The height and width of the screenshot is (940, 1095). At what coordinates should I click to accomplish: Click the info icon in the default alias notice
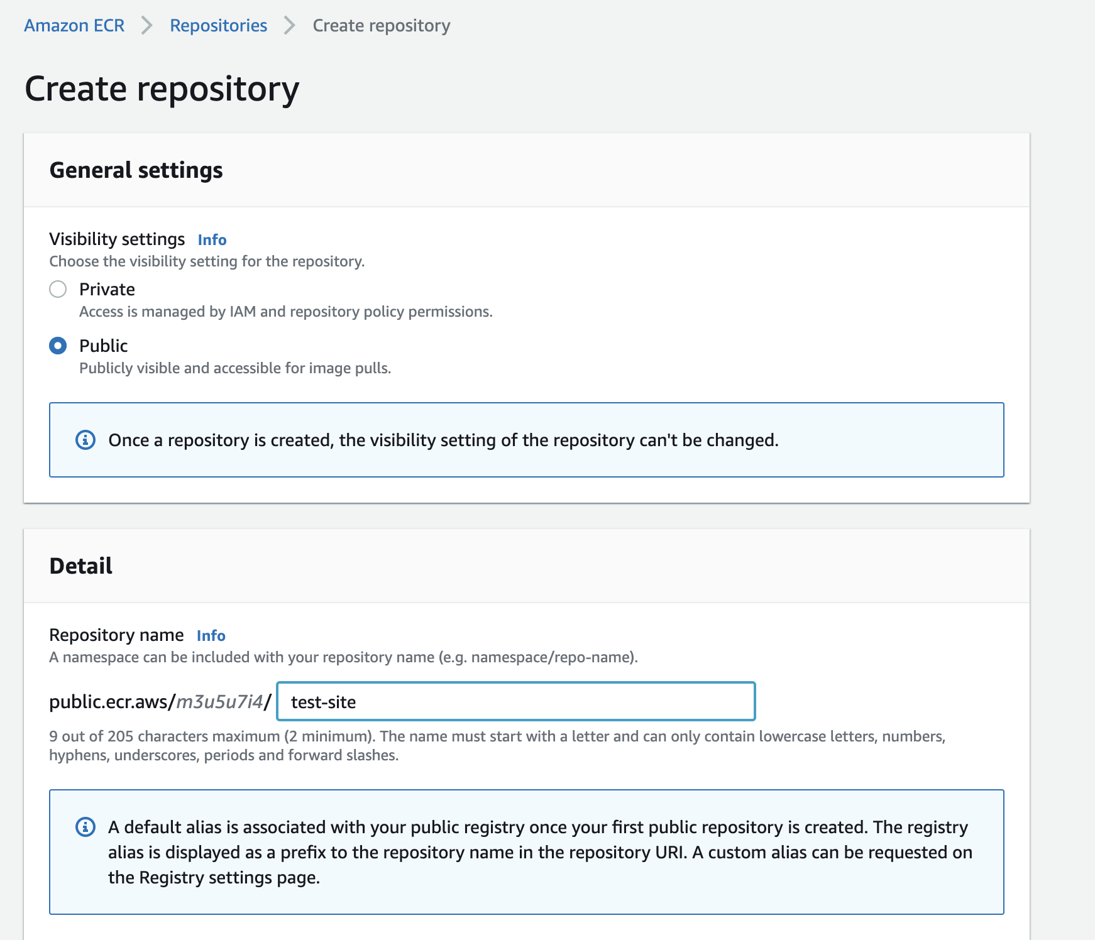click(x=85, y=827)
